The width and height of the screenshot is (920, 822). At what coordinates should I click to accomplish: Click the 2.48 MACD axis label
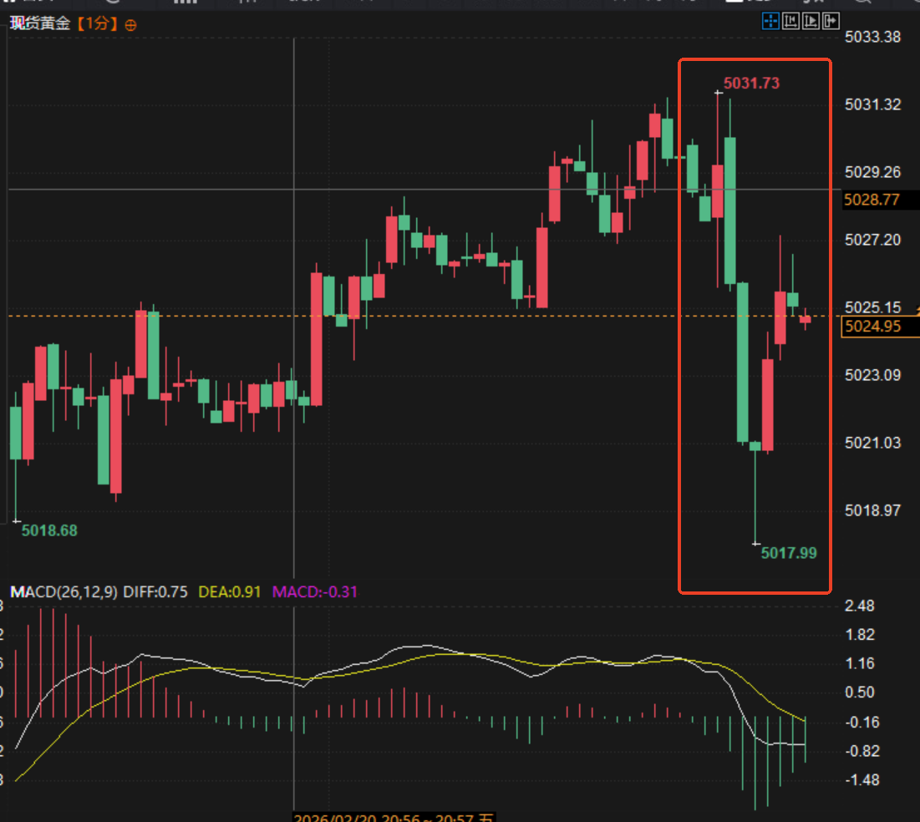click(x=860, y=606)
